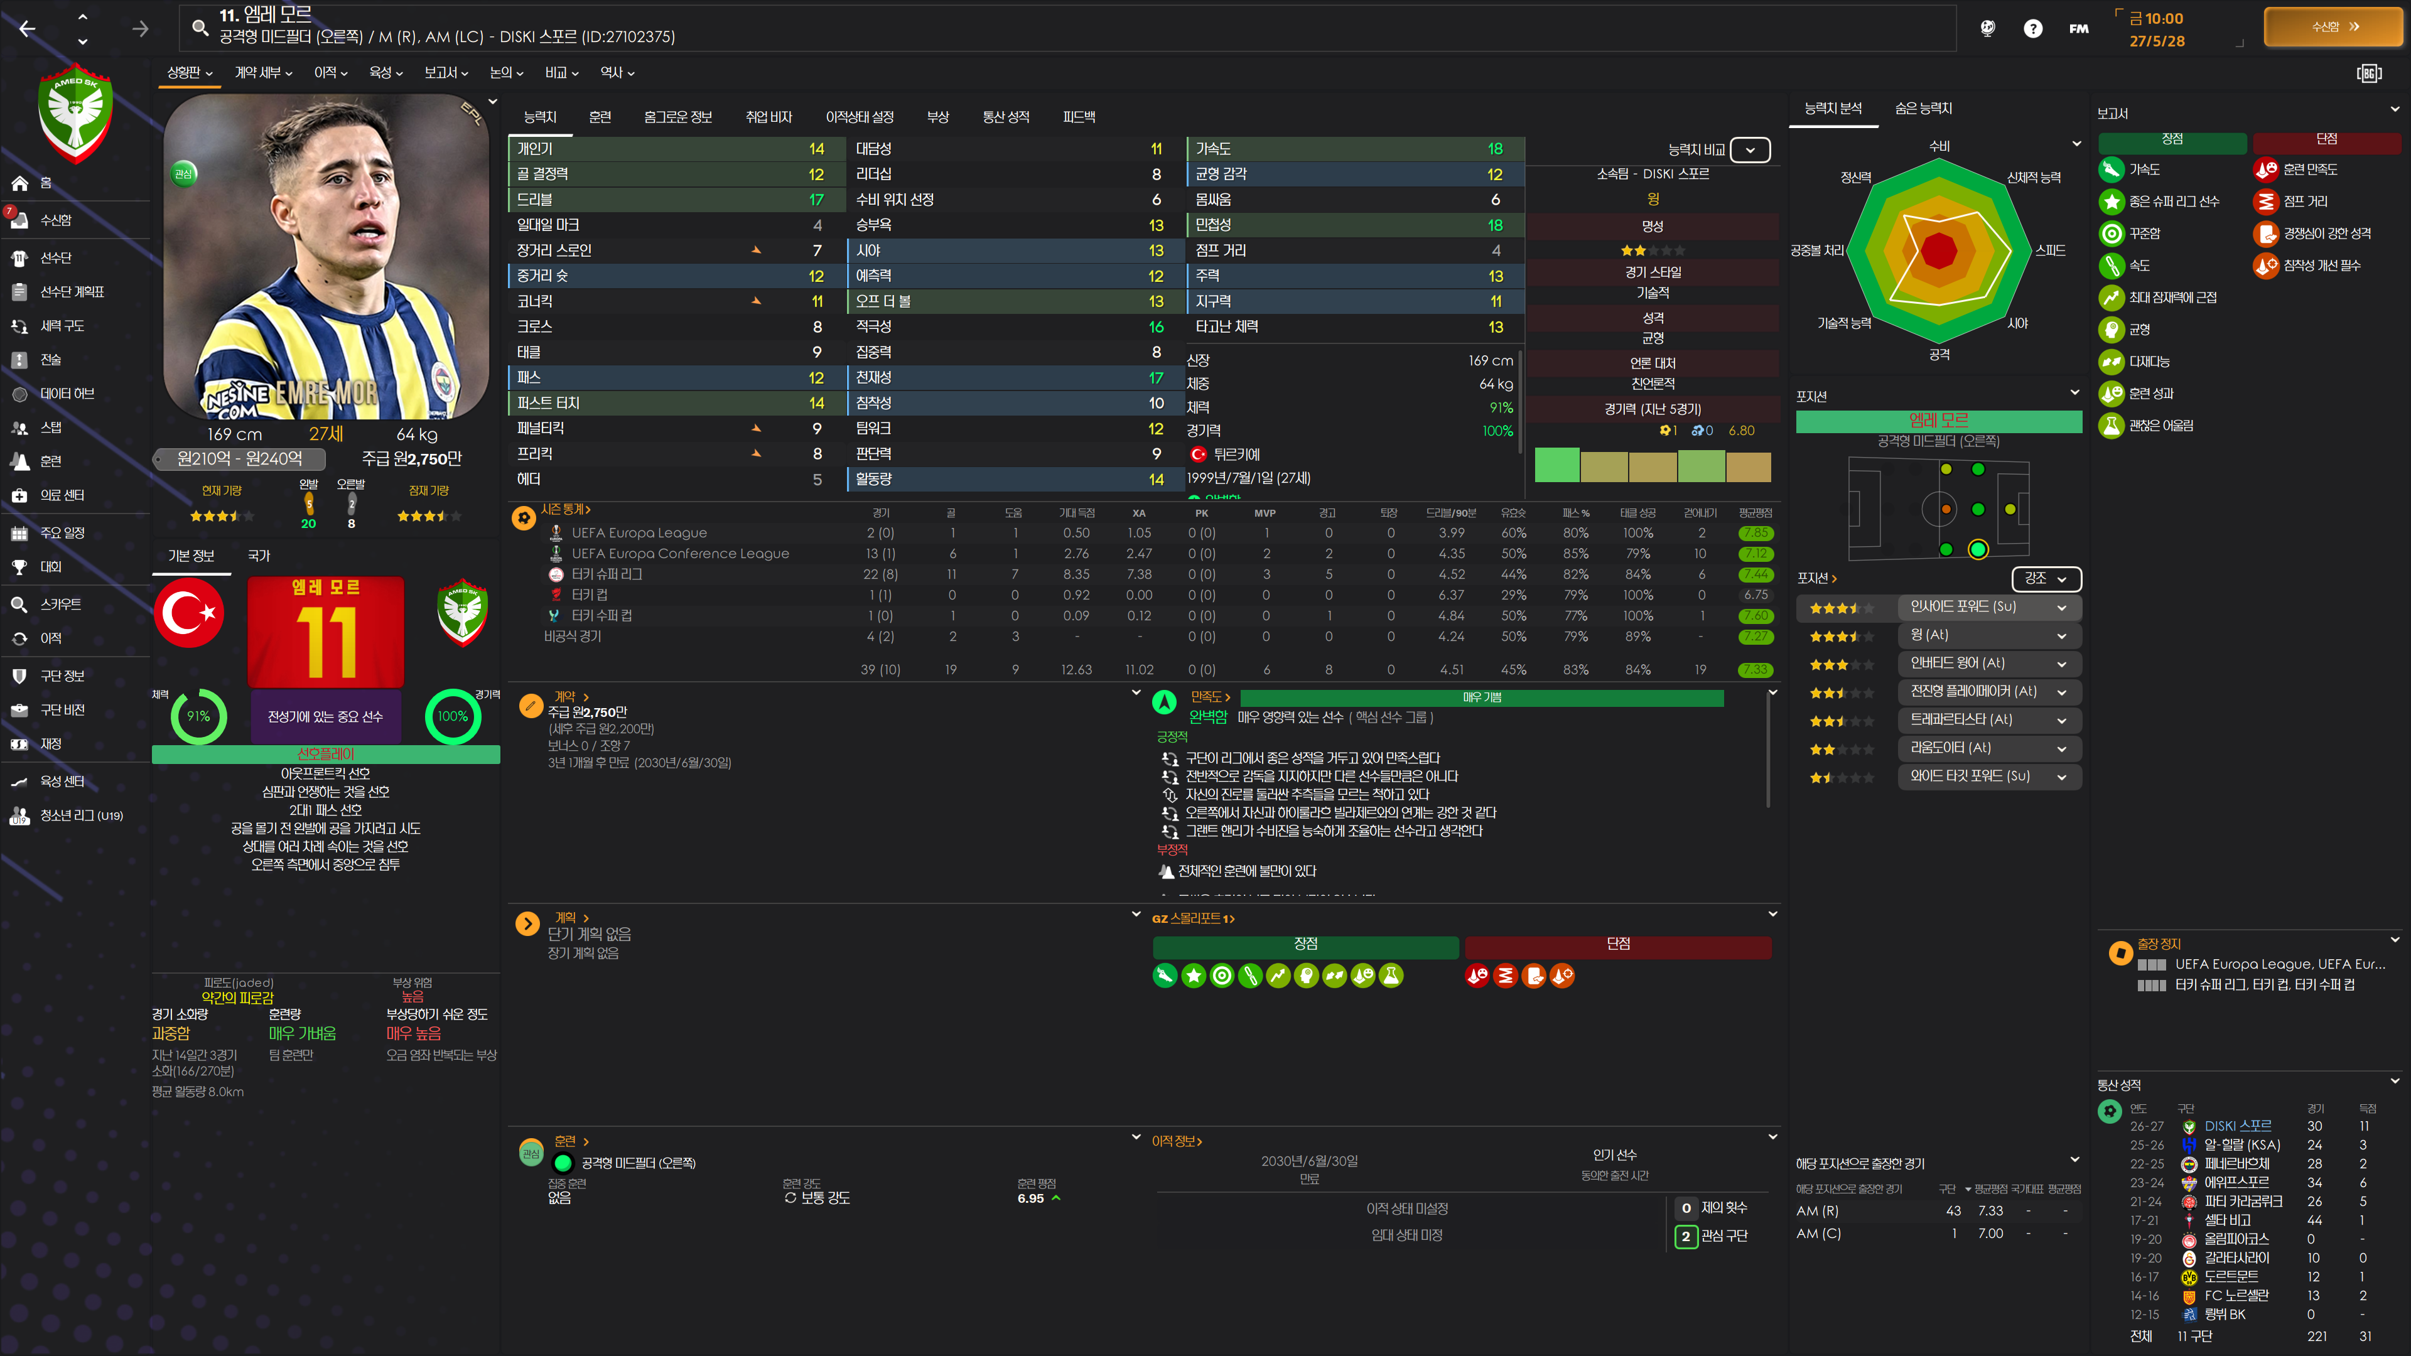Click the back navigation arrow
The image size is (2411, 1356).
pos(27,29)
